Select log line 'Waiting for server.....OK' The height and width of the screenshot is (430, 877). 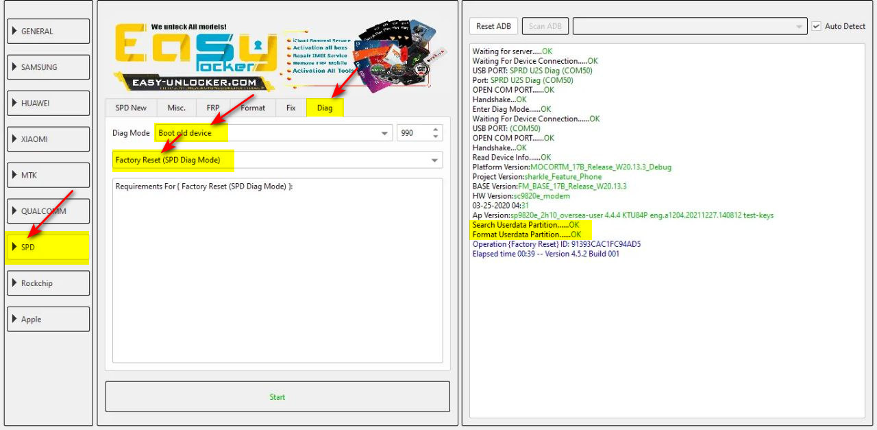(512, 51)
